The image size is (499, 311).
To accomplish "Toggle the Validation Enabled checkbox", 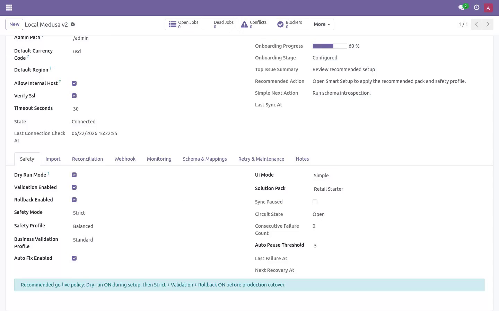I will click(x=74, y=187).
